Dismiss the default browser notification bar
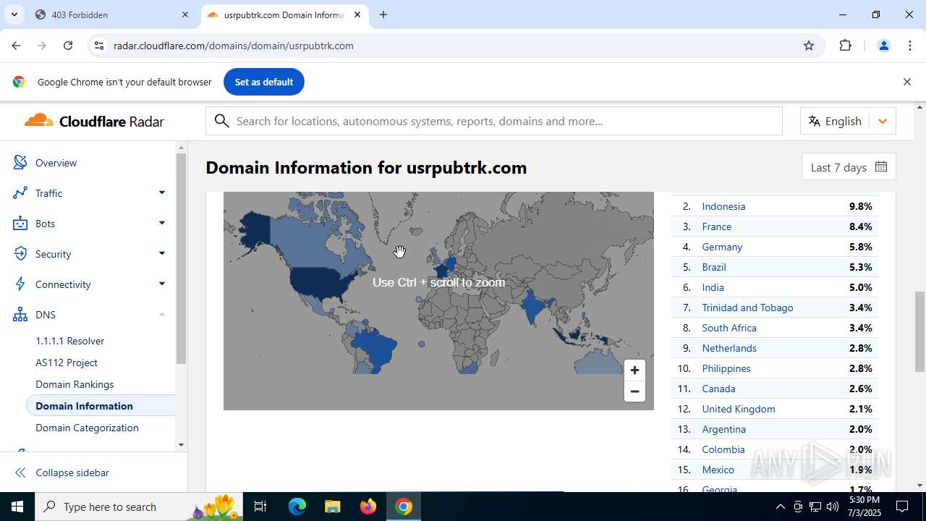926x521 pixels. (x=906, y=82)
